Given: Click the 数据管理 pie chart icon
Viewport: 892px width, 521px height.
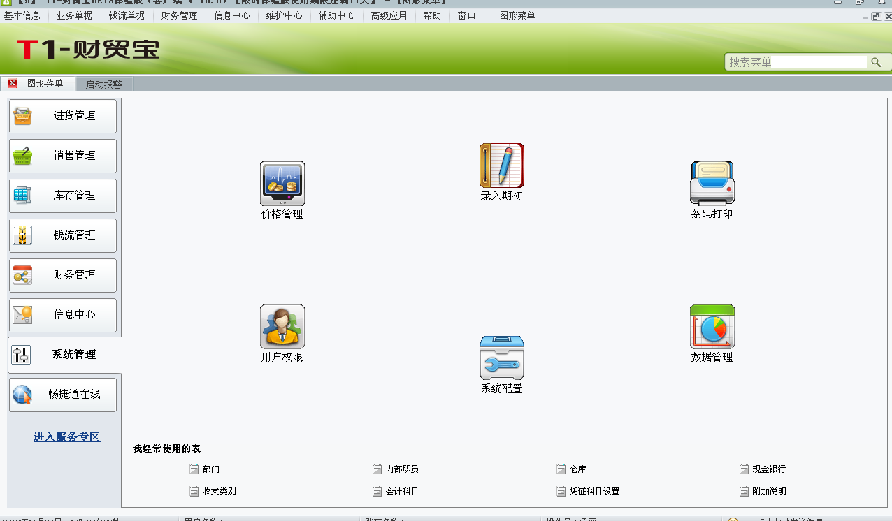Looking at the screenshot, I should point(712,327).
